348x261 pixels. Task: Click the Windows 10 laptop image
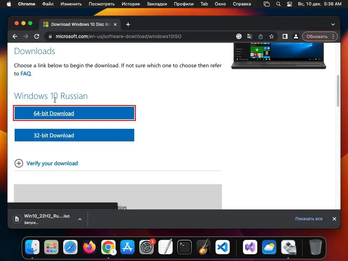279,55
